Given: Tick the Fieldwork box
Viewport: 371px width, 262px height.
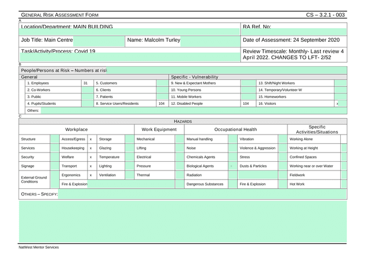Looking at the screenshot, I should pyautogui.click(x=344, y=175).
